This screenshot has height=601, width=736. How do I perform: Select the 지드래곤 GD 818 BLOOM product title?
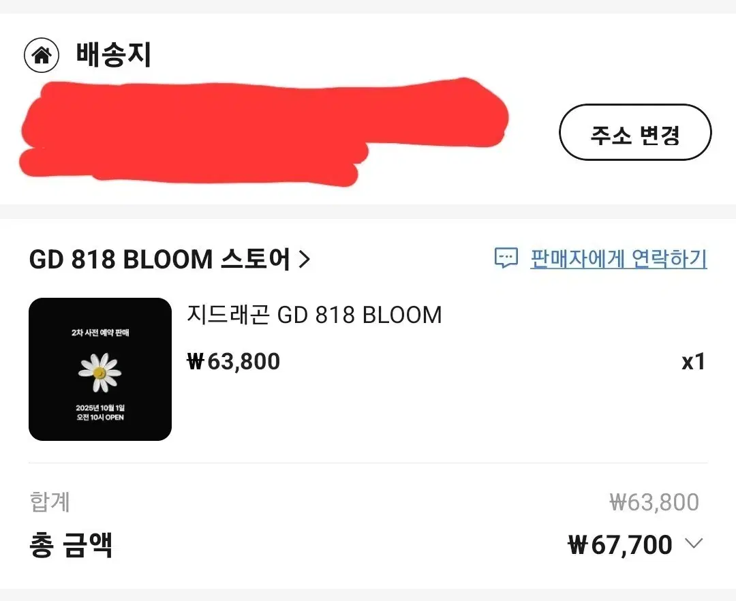coord(313,315)
